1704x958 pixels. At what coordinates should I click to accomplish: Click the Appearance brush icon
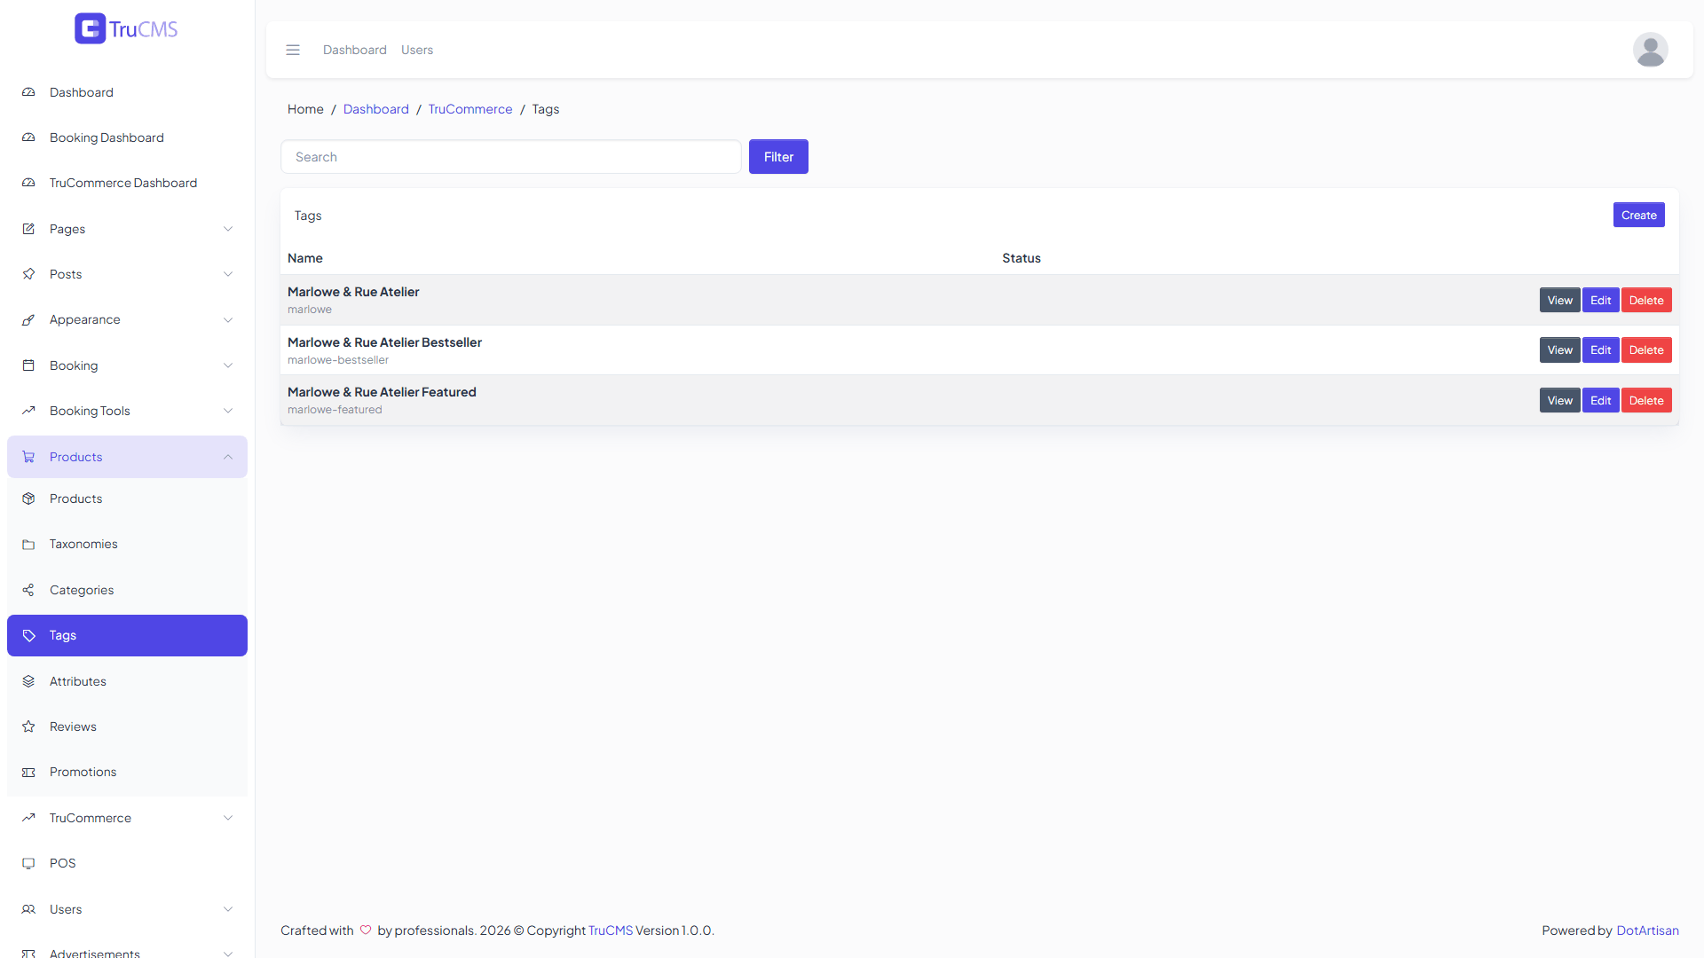pyautogui.click(x=28, y=319)
